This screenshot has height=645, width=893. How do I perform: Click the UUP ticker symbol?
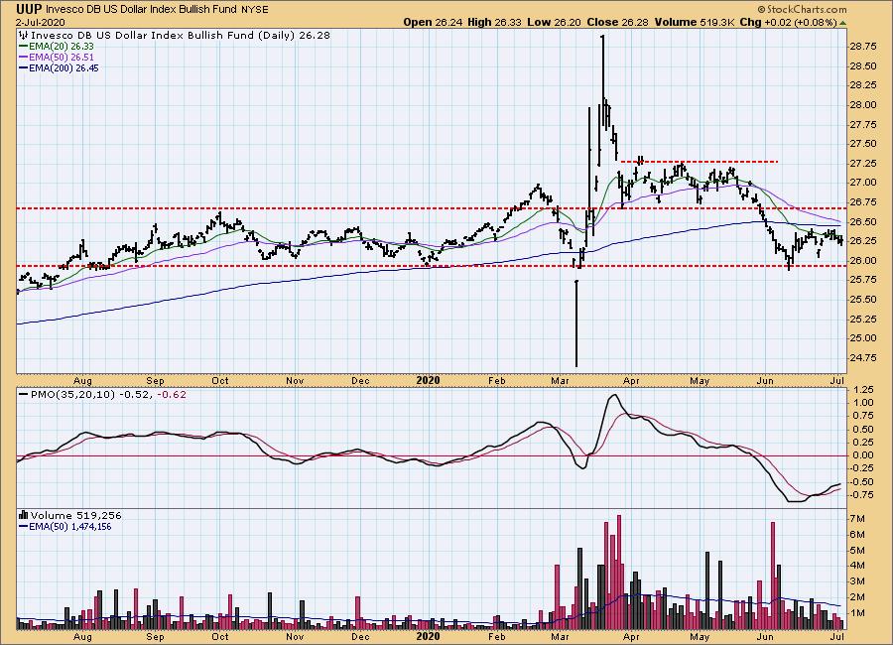pyautogui.click(x=29, y=9)
